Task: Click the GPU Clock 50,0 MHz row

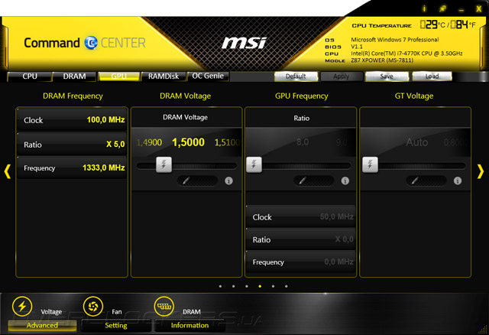Action: (x=301, y=216)
